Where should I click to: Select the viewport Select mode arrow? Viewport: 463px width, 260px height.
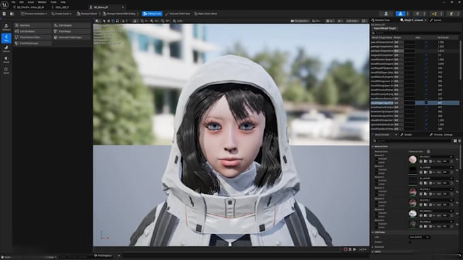point(104,21)
